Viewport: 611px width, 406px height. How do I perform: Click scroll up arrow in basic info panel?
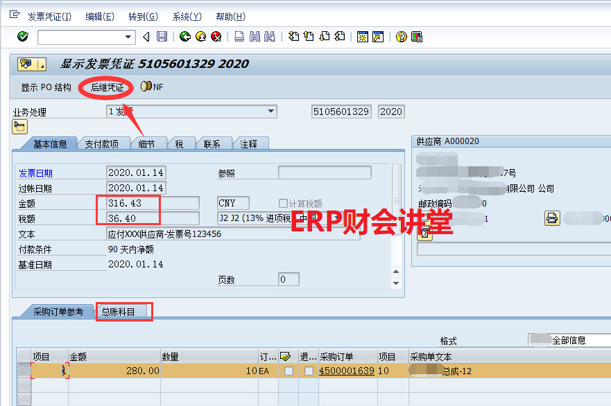click(x=396, y=272)
